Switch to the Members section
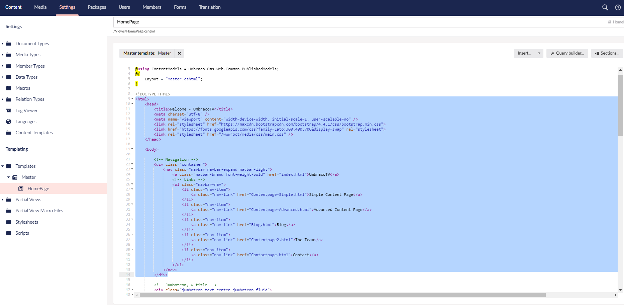The width and height of the screenshot is (624, 305). (152, 7)
